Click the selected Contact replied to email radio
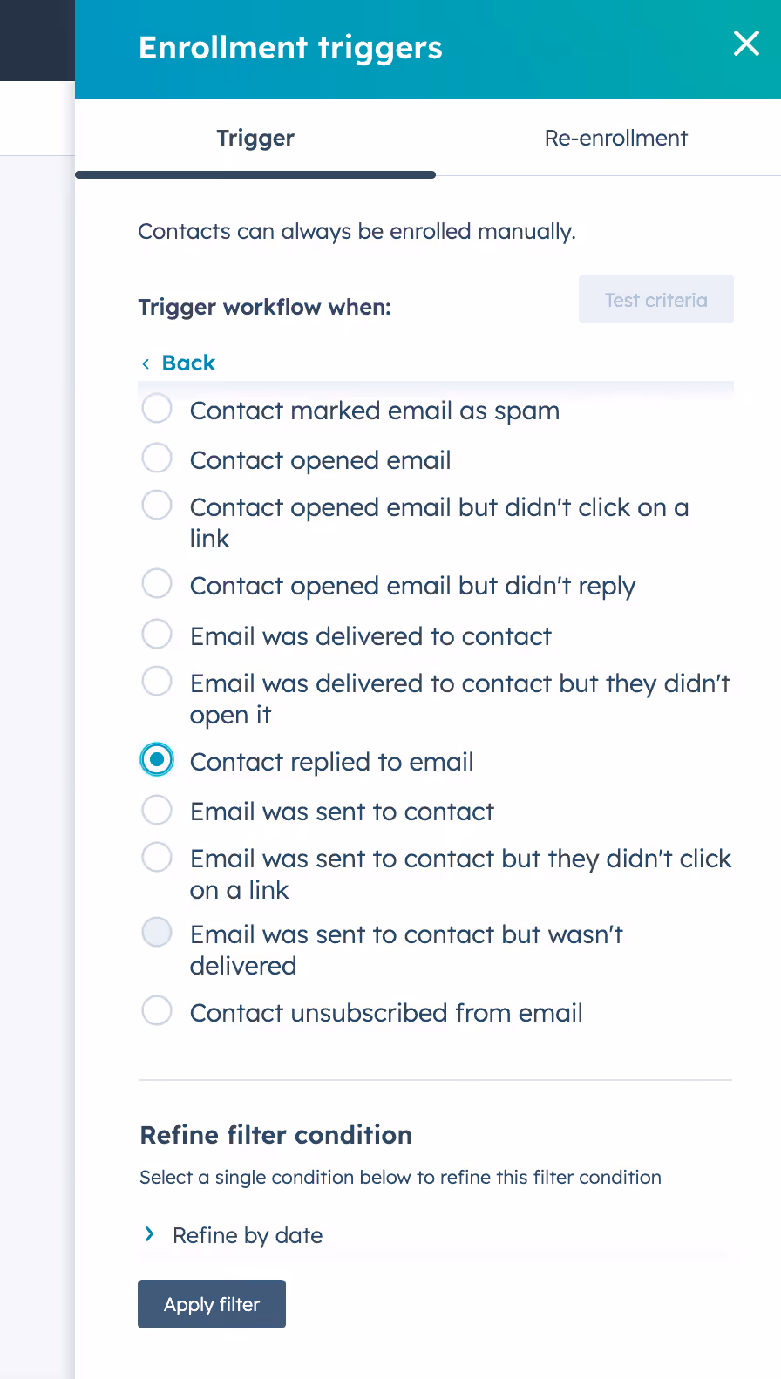781x1379 pixels. pos(157,760)
